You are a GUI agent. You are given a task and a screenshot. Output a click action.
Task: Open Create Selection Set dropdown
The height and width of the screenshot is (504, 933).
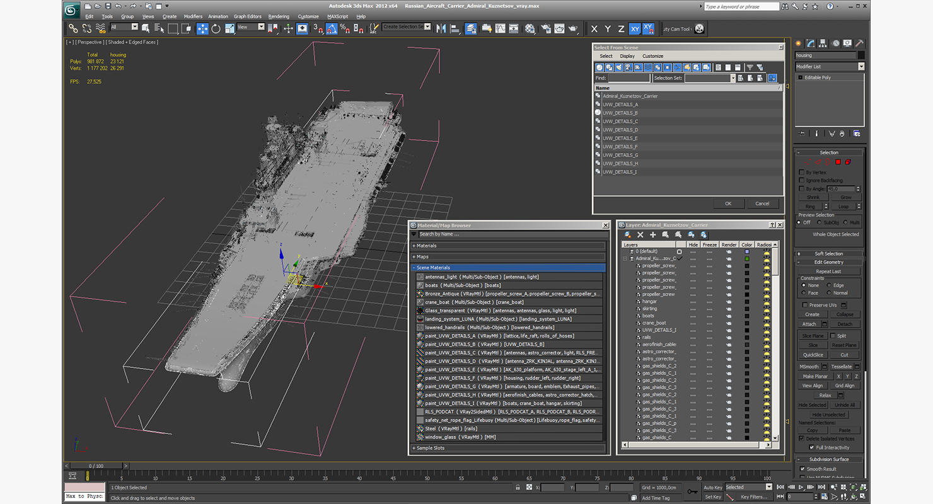406,27
